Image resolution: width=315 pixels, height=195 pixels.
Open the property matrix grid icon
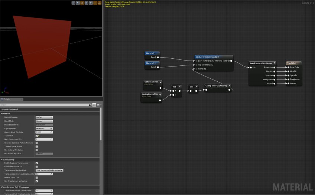(94, 105)
